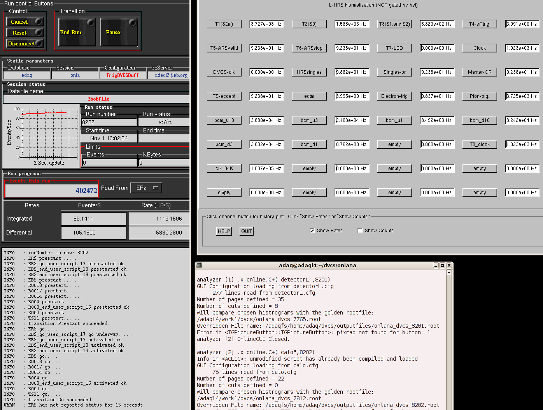Click the Session field showing onla

click(75, 75)
